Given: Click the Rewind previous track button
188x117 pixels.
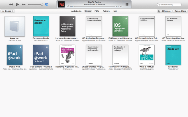Looking at the screenshot, I should point(11,5).
